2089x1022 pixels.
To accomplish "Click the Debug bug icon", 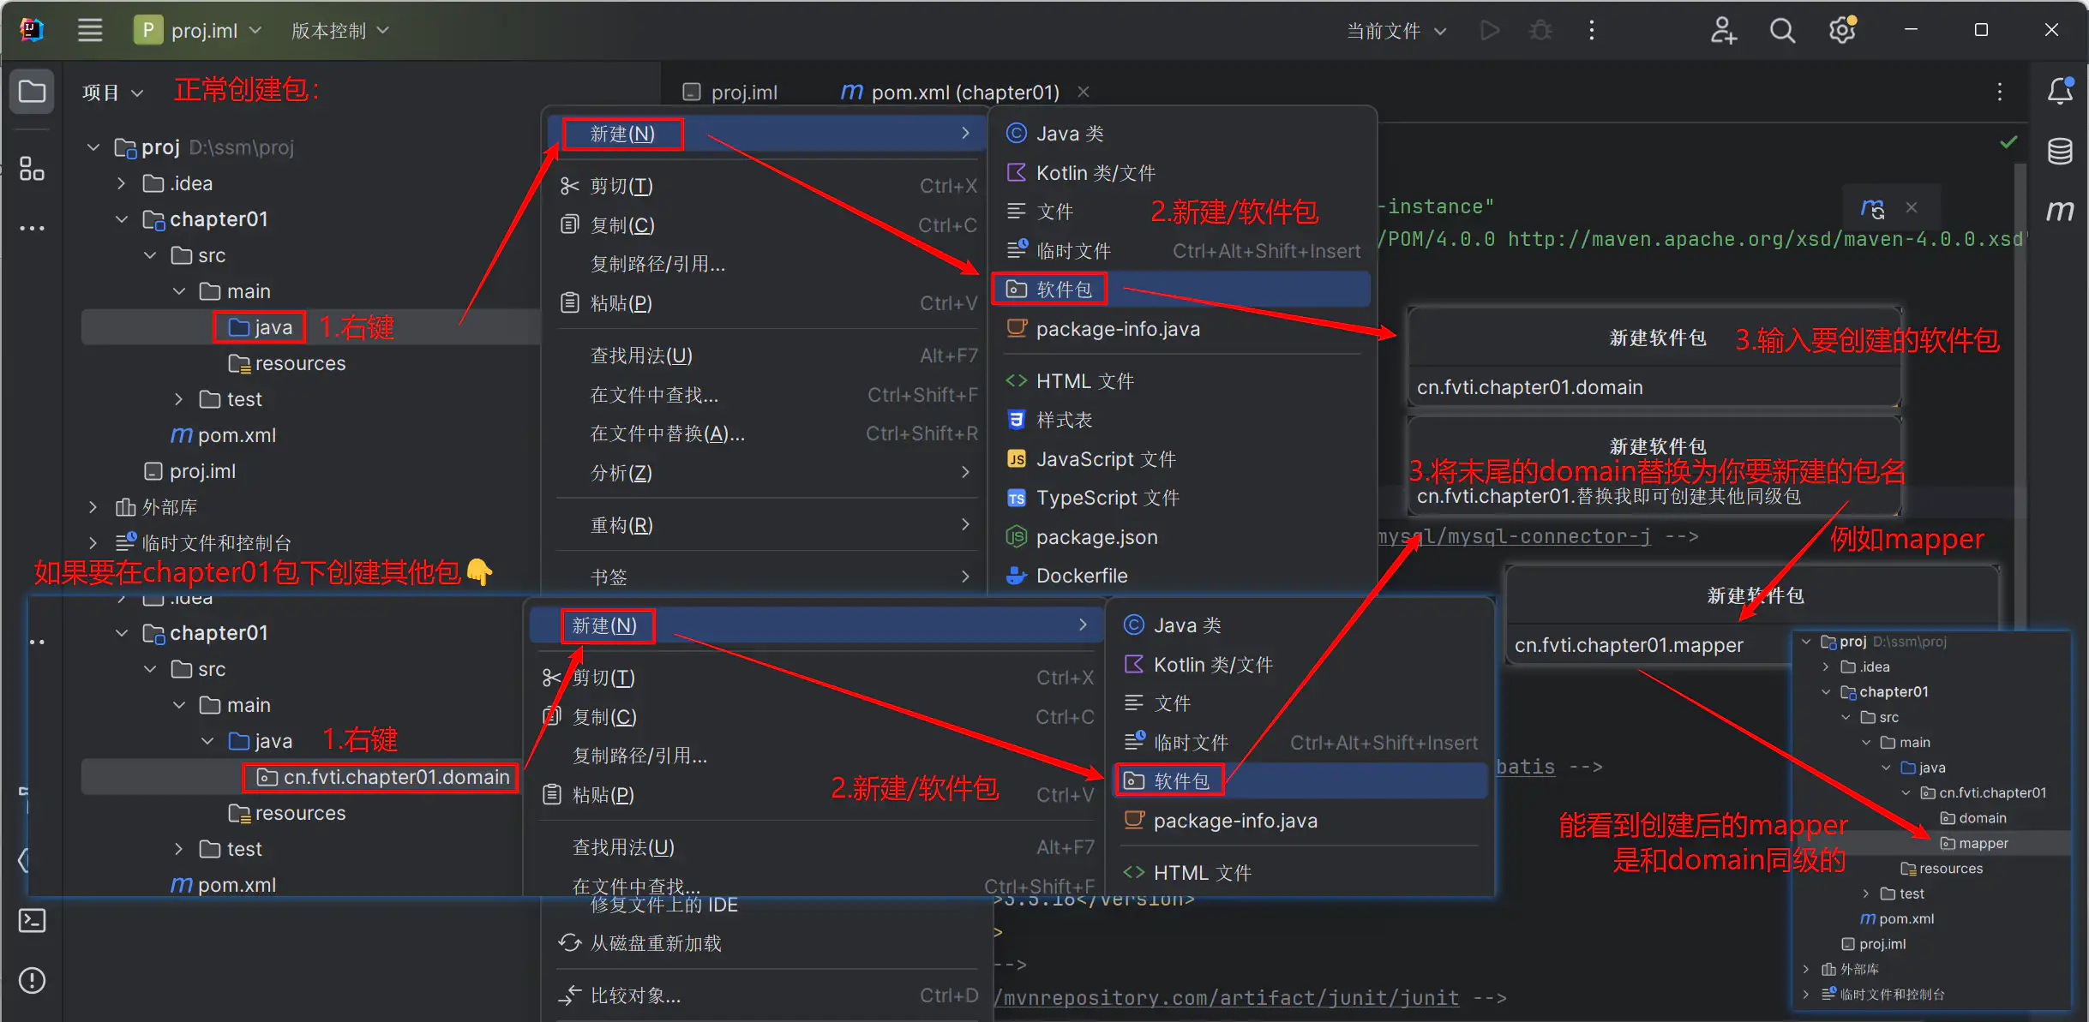I will [1540, 31].
